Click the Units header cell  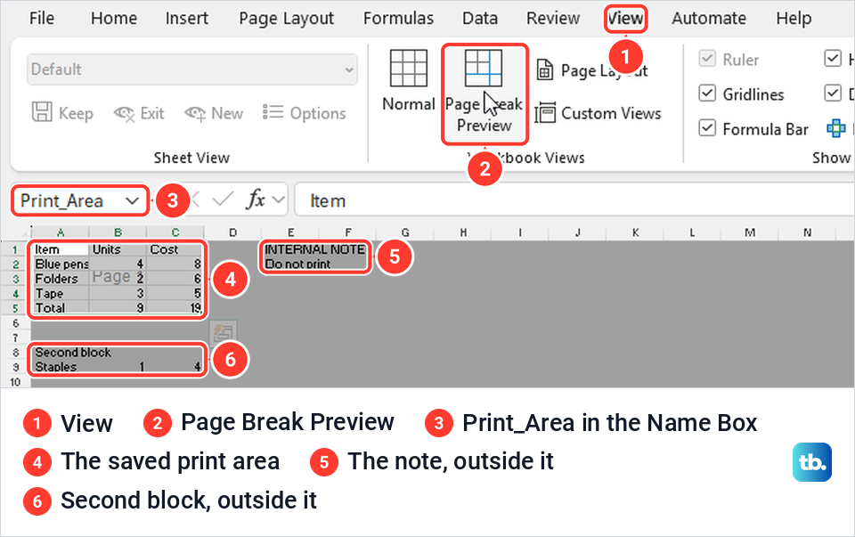tap(118, 249)
